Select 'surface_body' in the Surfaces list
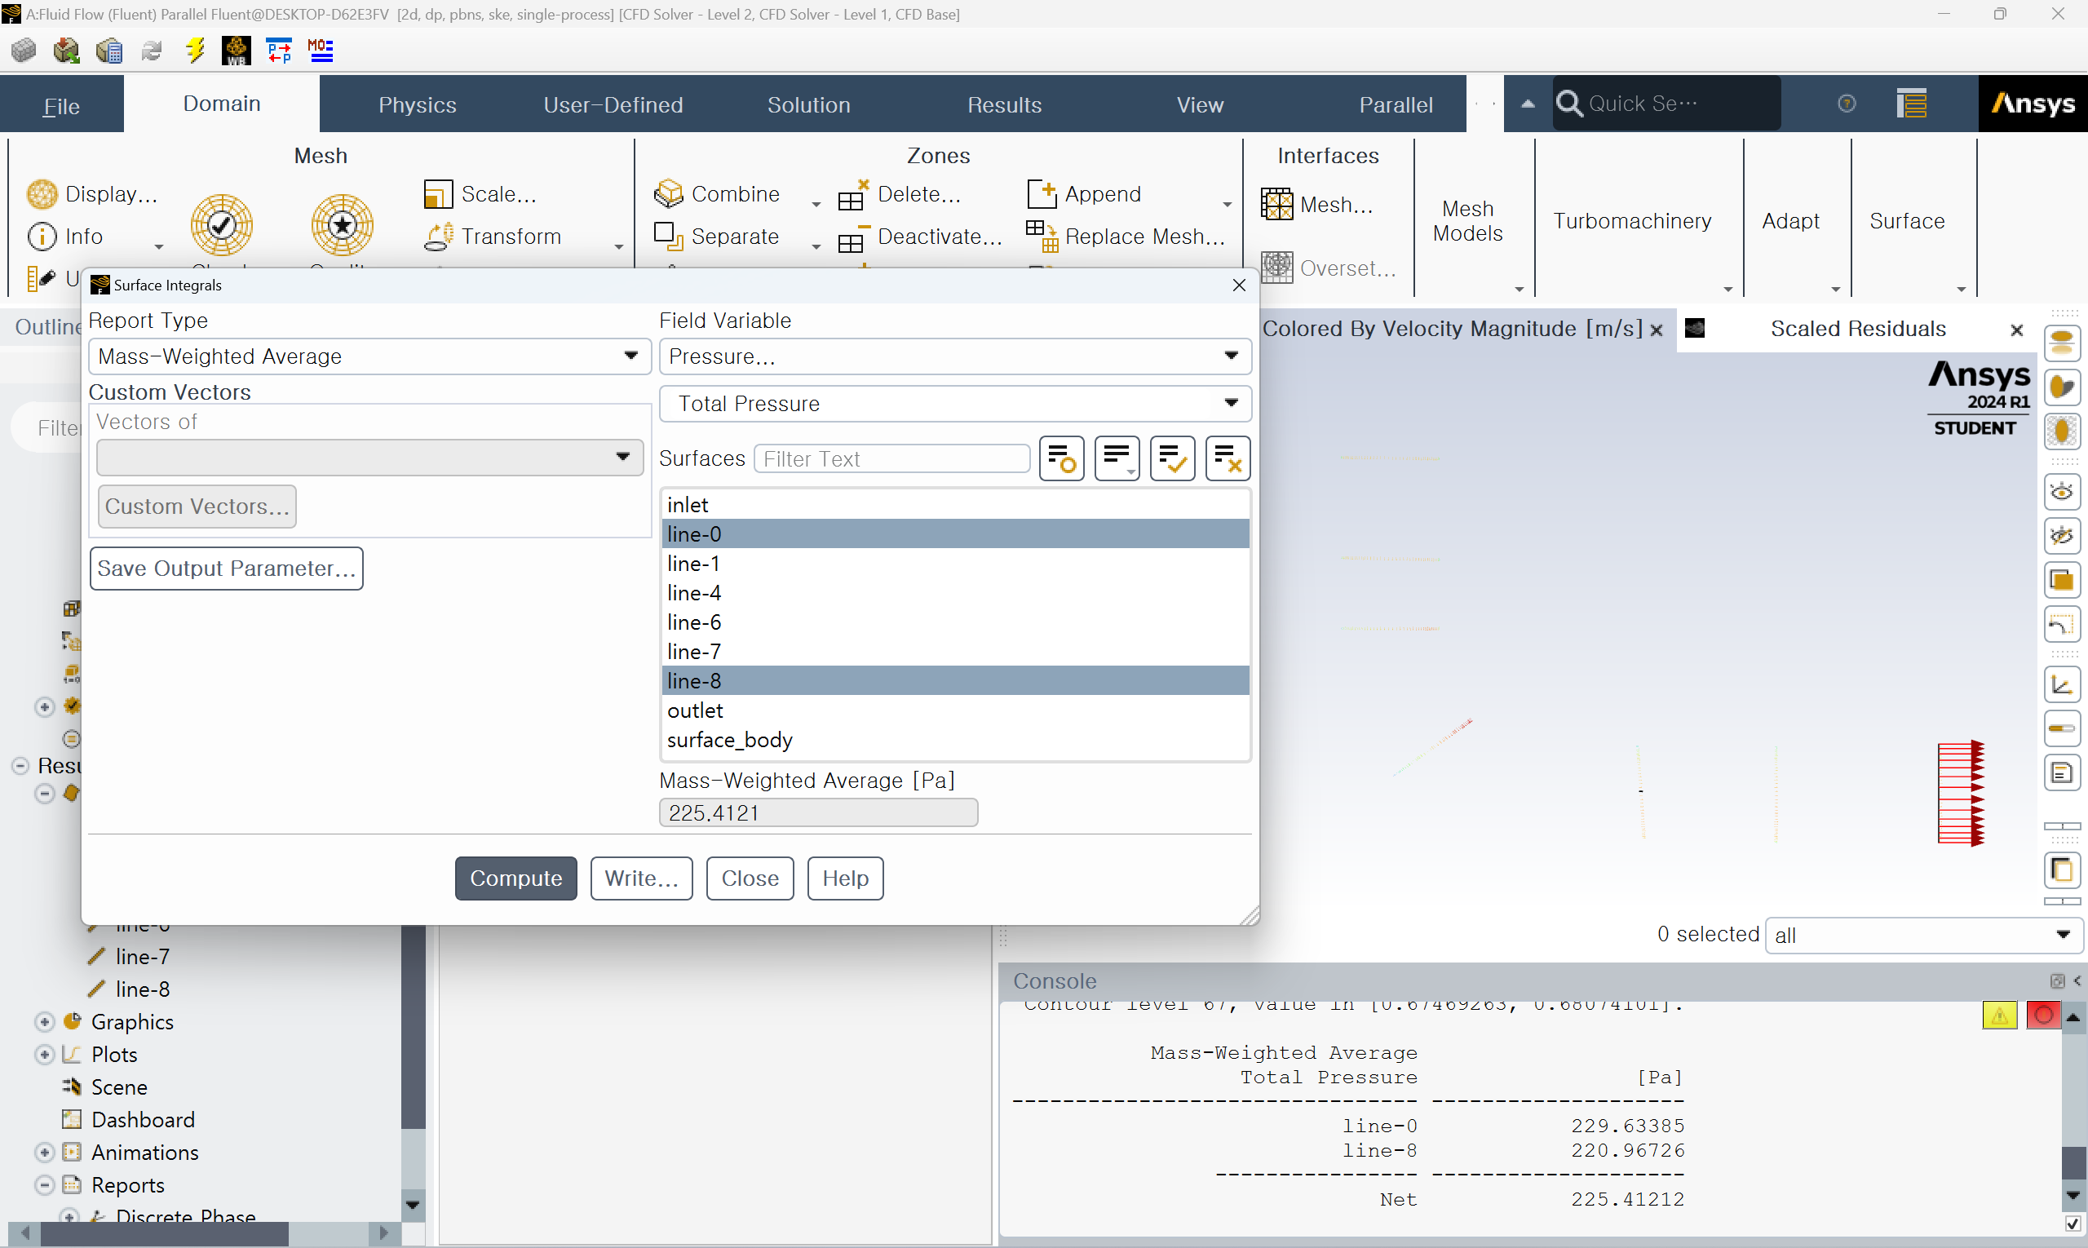The width and height of the screenshot is (2088, 1248). [x=955, y=740]
